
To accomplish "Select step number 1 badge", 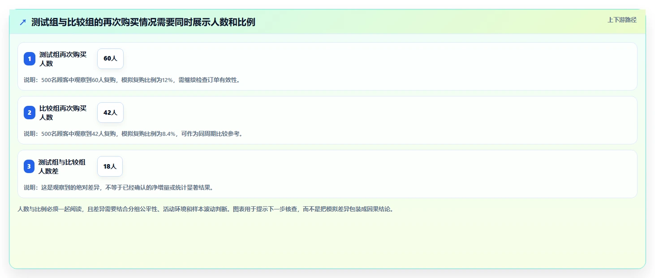I will tap(30, 59).
